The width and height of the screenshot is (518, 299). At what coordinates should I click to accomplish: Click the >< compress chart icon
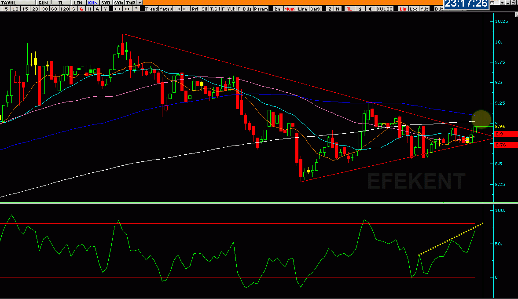tap(117, 9)
